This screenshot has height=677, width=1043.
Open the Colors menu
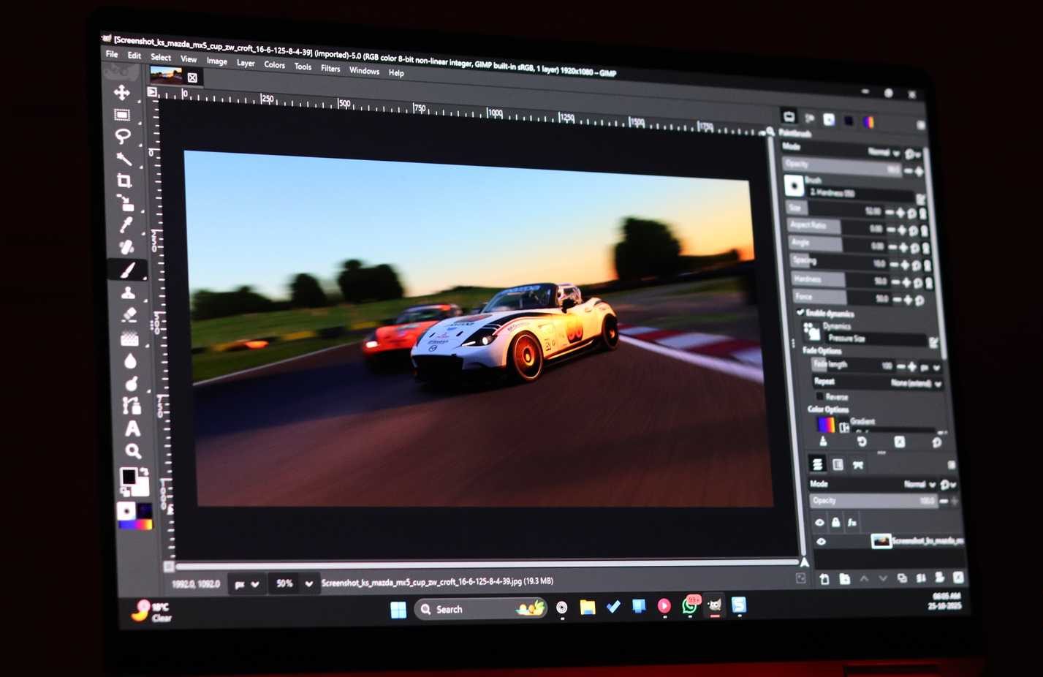[274, 64]
